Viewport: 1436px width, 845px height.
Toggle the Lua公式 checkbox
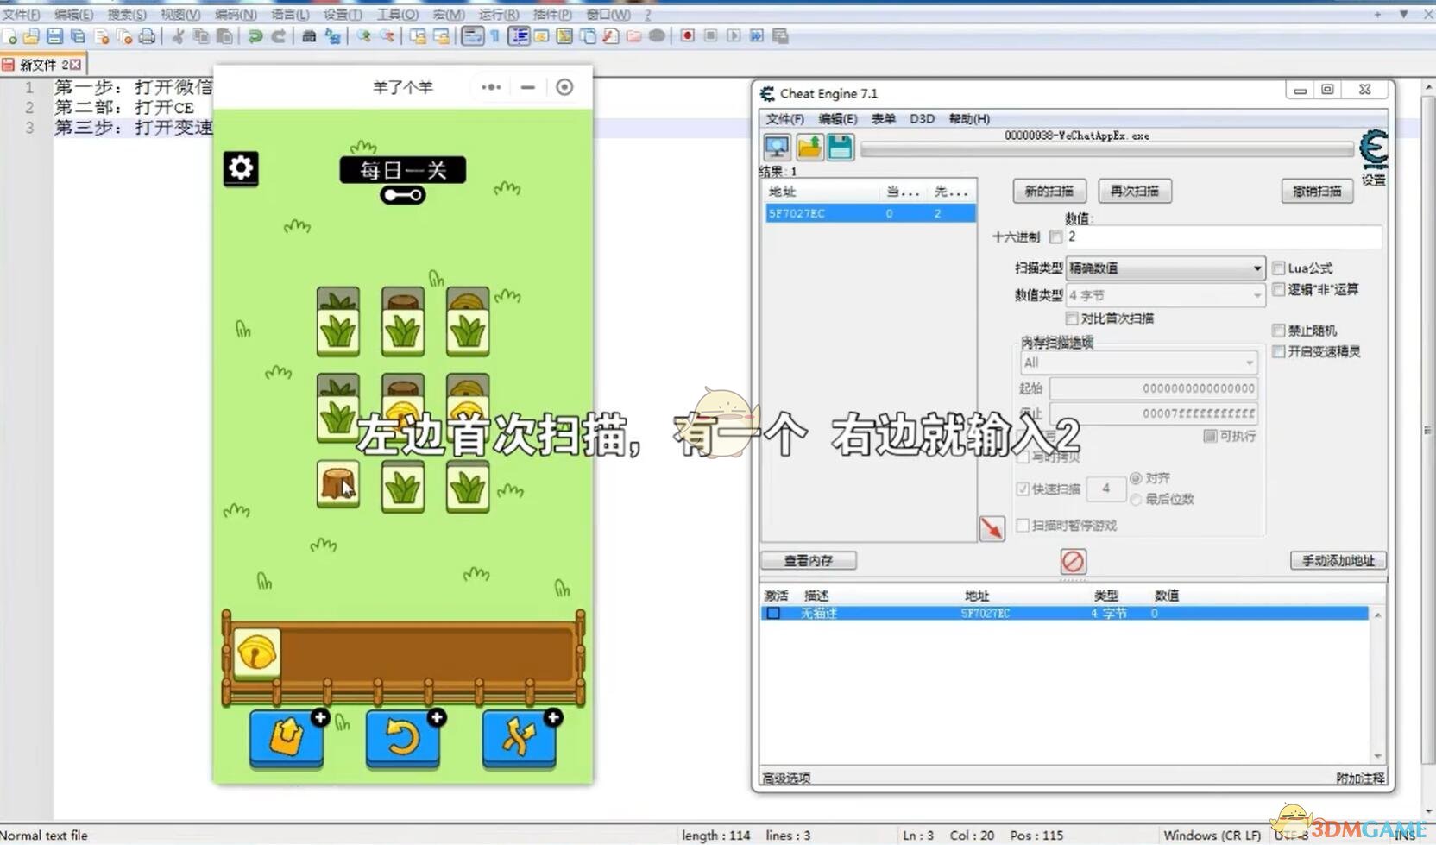click(x=1279, y=268)
